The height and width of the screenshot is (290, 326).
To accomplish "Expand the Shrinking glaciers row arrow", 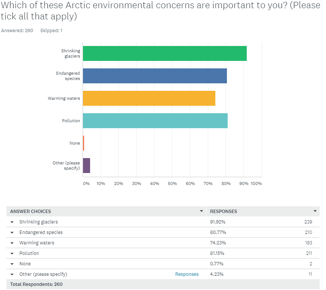I will coord(12,222).
